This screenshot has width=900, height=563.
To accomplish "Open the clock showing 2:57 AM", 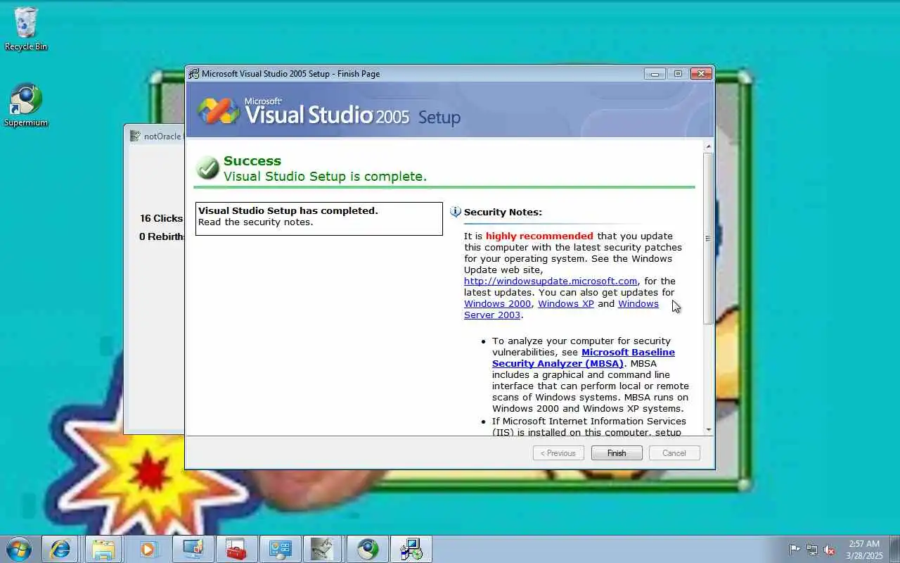I will coord(864,549).
